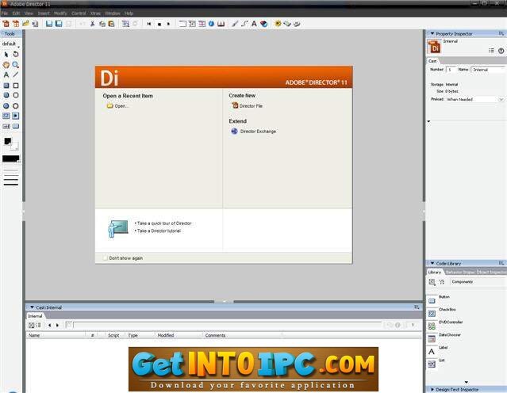This screenshot has width=507, height=393.
Task: Click the 'Open...' recent item link
Action: point(117,106)
